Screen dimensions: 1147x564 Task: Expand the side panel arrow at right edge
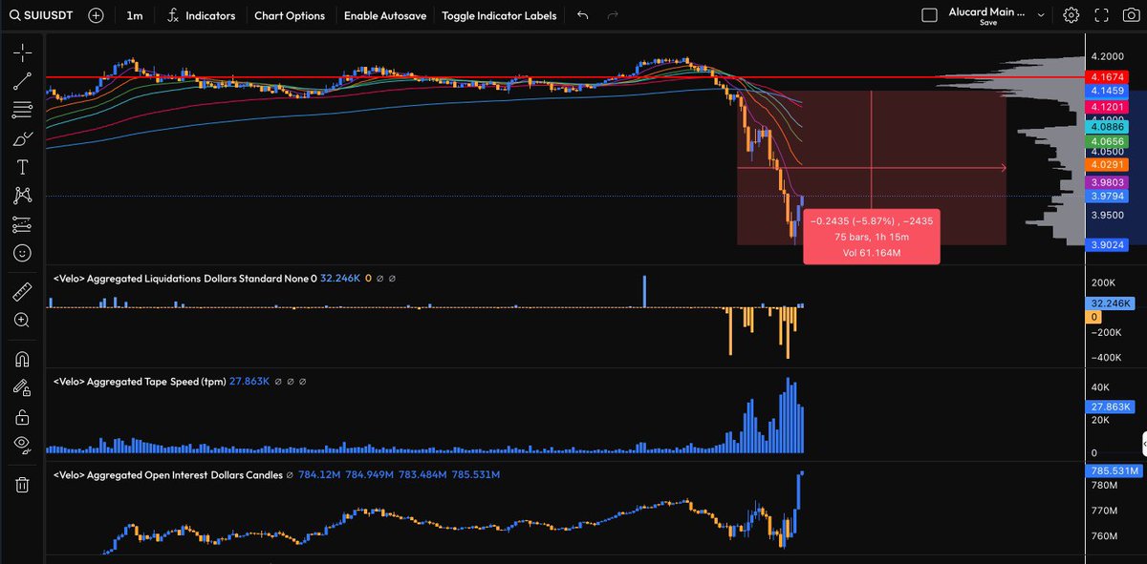(1143, 443)
